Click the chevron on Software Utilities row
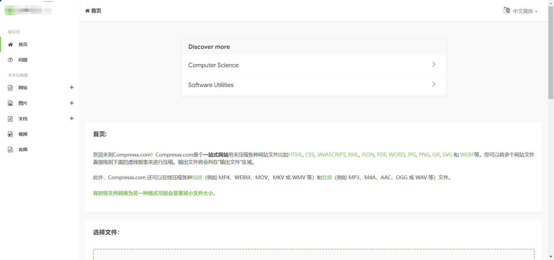The image size is (554, 260). 434,84
